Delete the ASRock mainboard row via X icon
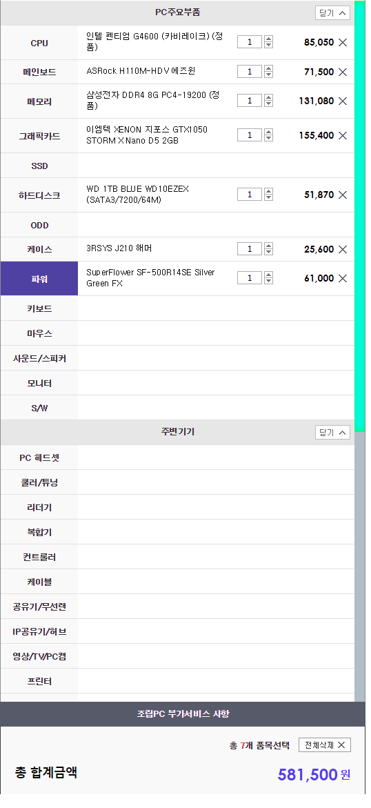The height and width of the screenshot is (808, 371). coord(343,72)
